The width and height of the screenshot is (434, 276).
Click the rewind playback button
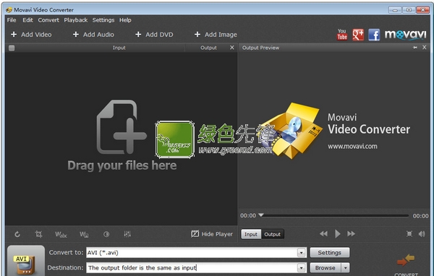click(x=323, y=234)
